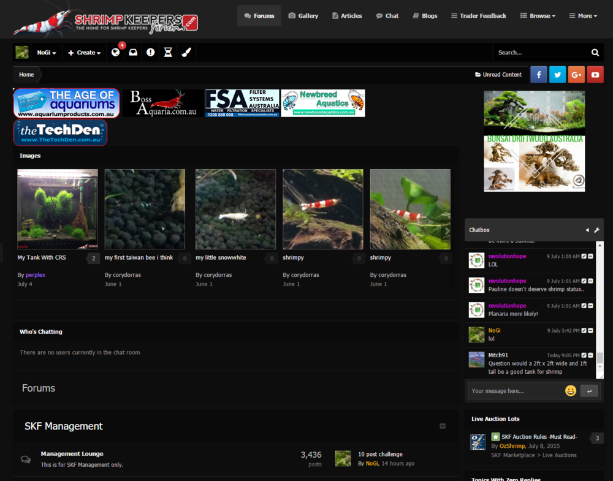
Task: Open the YouTube social icon
Action: [595, 75]
